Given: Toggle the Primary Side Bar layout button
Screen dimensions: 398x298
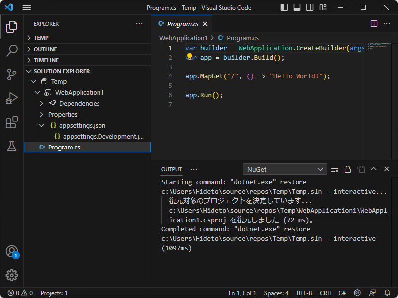Looking at the screenshot, I should click(284, 8).
